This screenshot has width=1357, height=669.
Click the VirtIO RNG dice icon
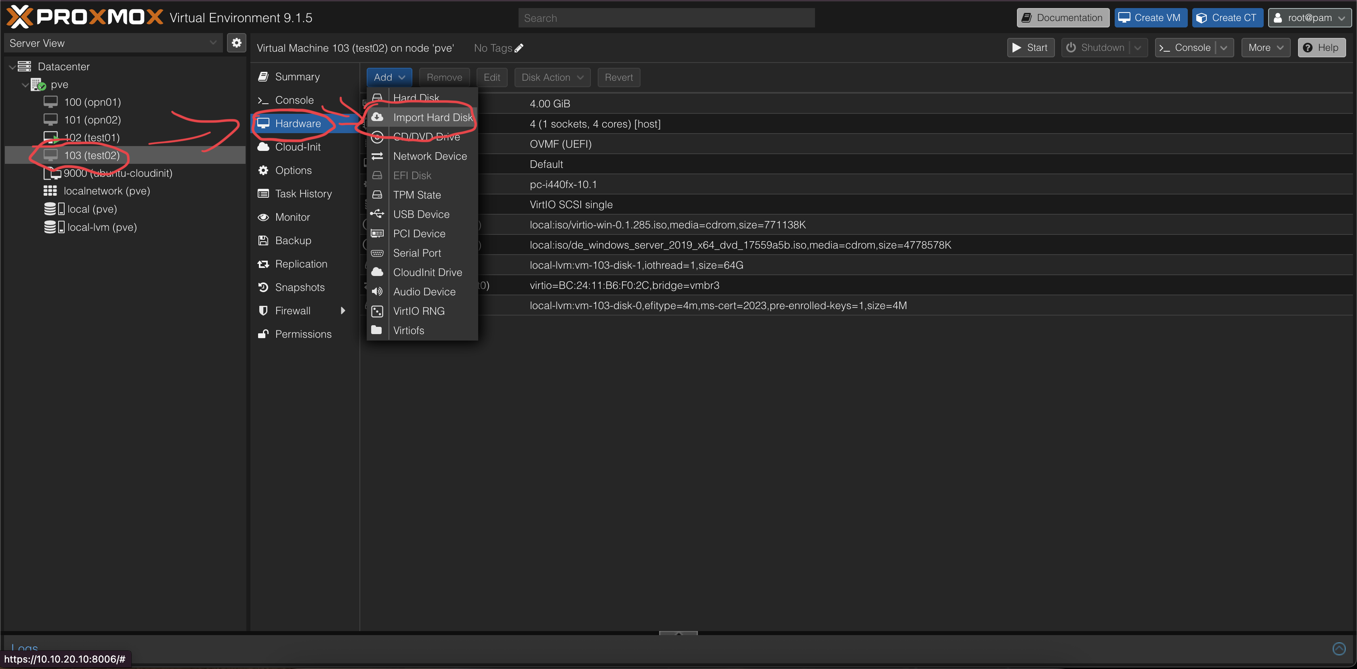point(377,311)
